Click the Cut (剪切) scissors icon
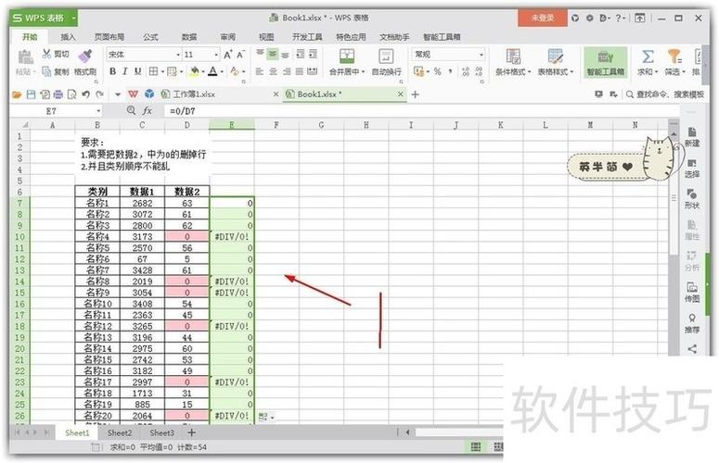The width and height of the screenshot is (719, 463). [46, 54]
